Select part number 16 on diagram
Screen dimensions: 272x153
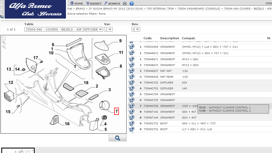click(x=67, y=124)
